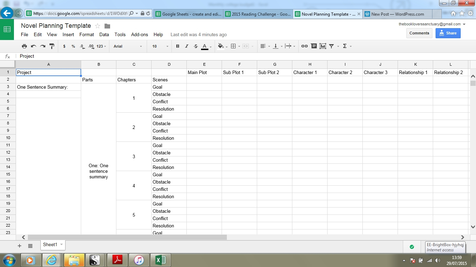Switch to the 2015 Reading Challenge tab

[x=258, y=14]
